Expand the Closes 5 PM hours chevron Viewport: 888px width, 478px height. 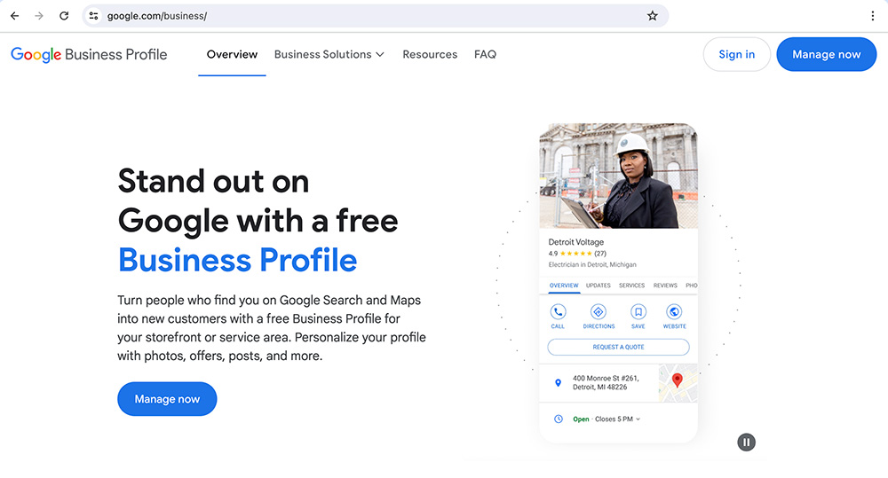pos(638,419)
